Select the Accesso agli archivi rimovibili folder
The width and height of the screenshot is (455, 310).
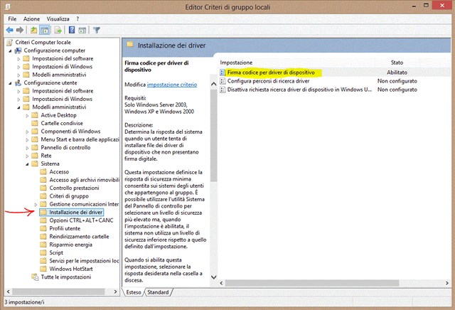coord(84,180)
